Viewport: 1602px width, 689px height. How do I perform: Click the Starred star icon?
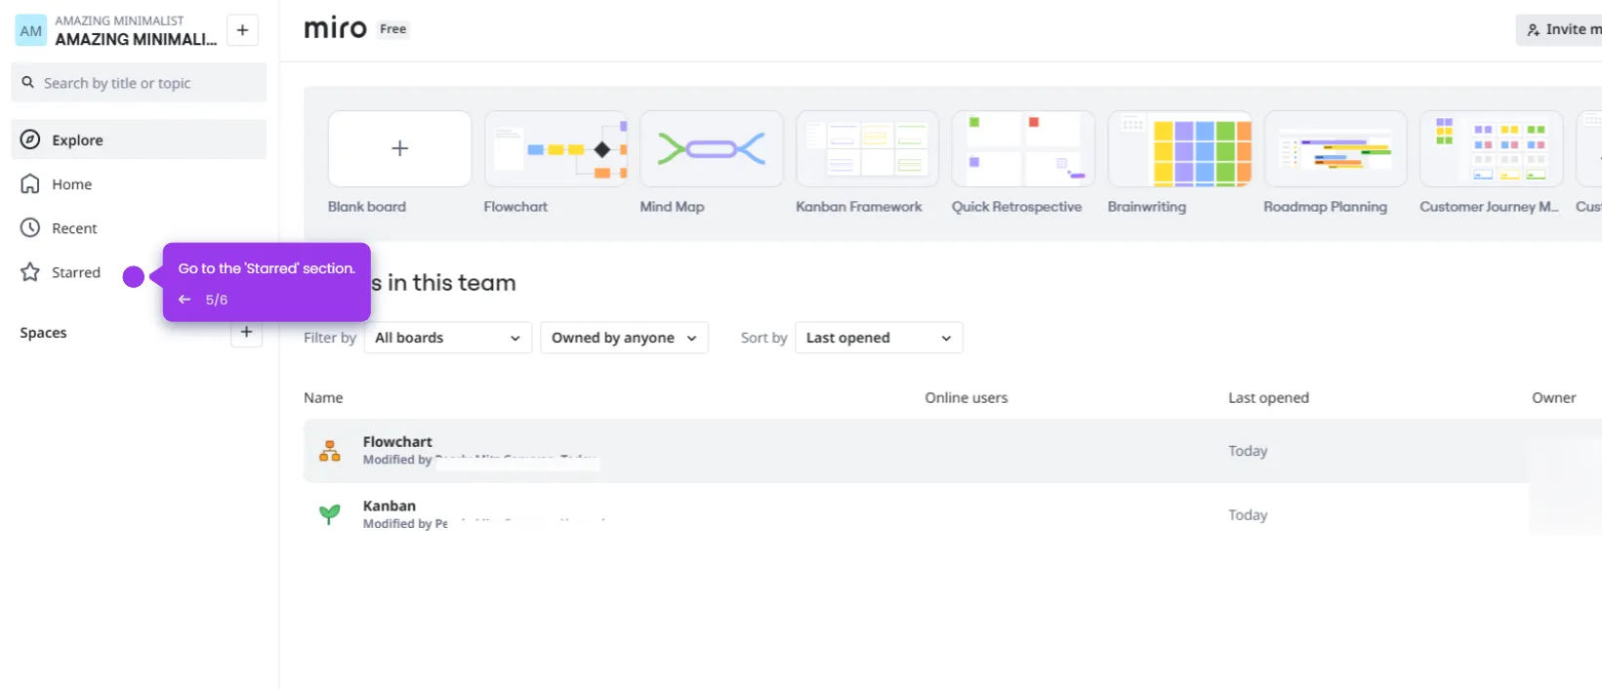click(30, 272)
